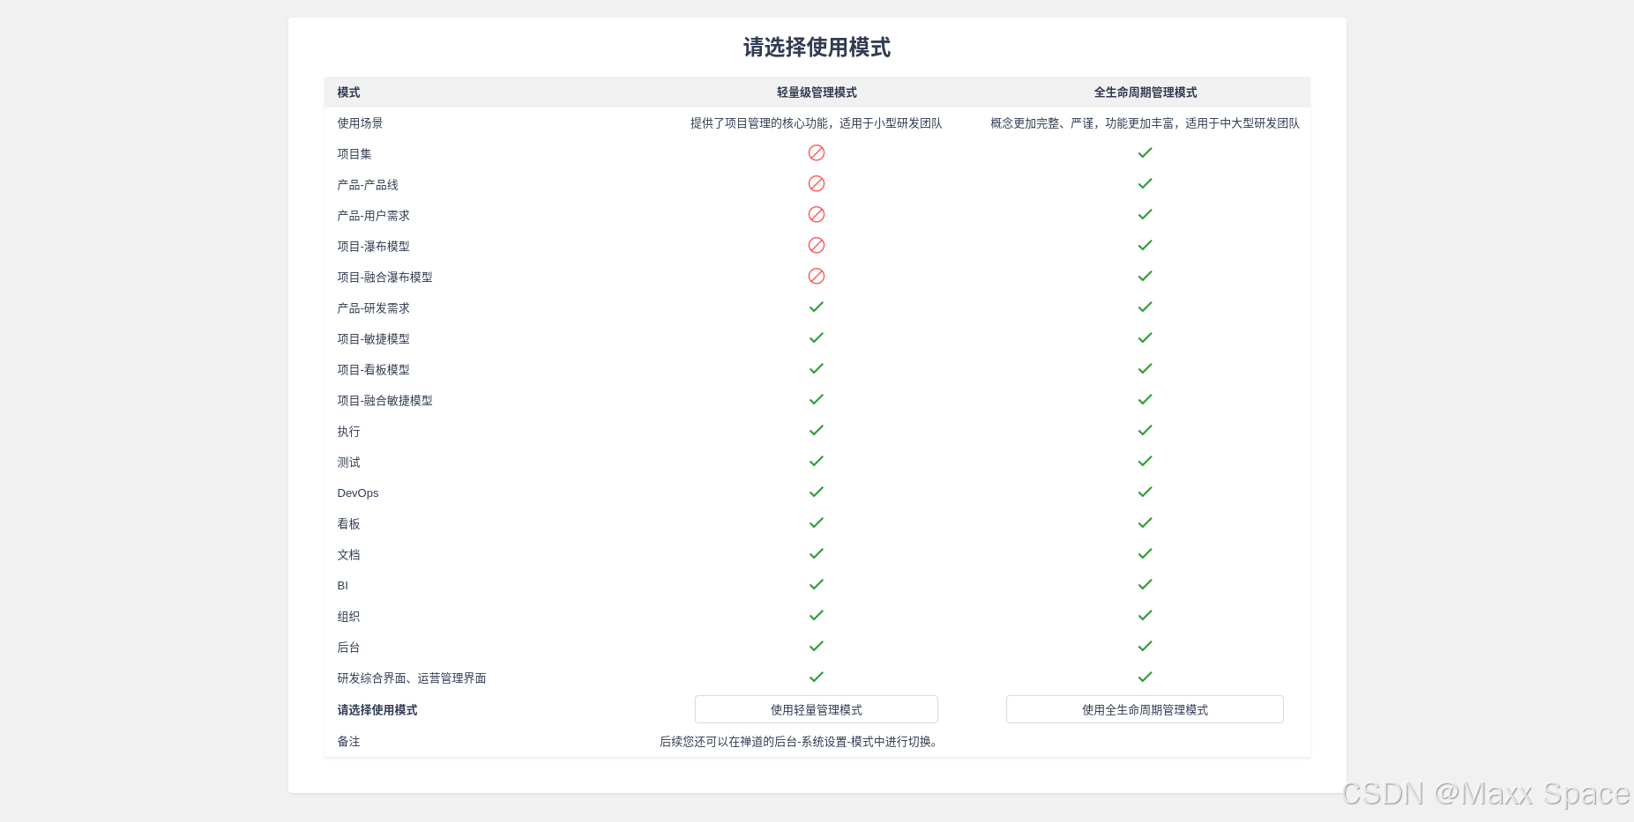Image resolution: width=1634 pixels, height=822 pixels.
Task: Click the 全生命周期 checkmark for 产品-用户需求
Action: pos(1145,214)
